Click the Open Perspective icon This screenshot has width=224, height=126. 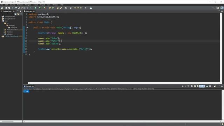tap(218, 8)
